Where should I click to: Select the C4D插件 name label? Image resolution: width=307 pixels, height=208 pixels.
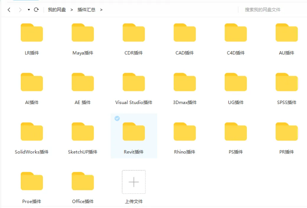(236, 53)
